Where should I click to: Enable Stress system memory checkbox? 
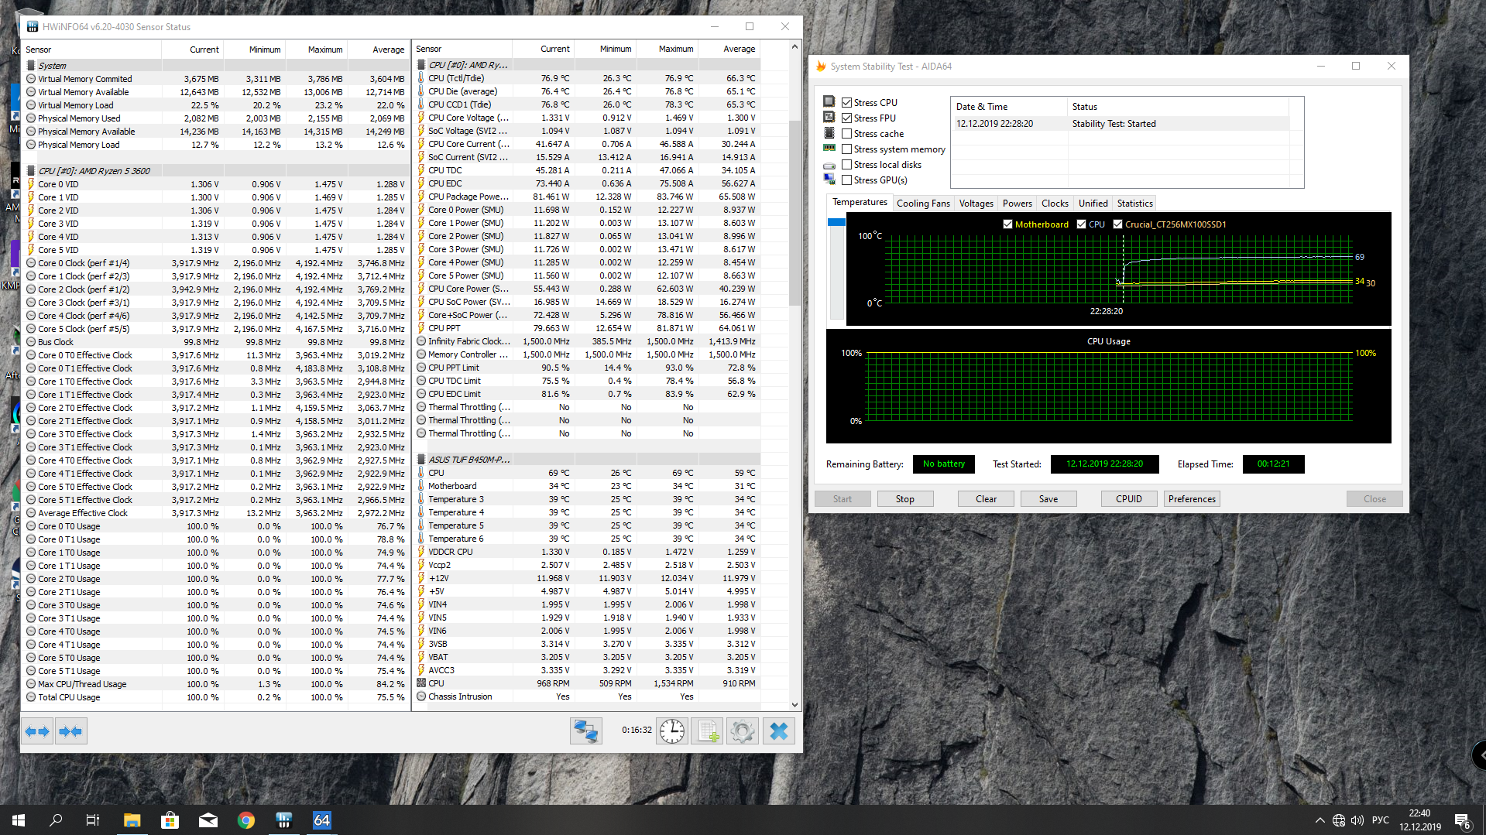pos(847,149)
